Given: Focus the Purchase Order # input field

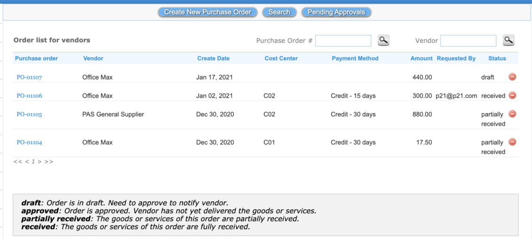Looking at the screenshot, I should 344,41.
